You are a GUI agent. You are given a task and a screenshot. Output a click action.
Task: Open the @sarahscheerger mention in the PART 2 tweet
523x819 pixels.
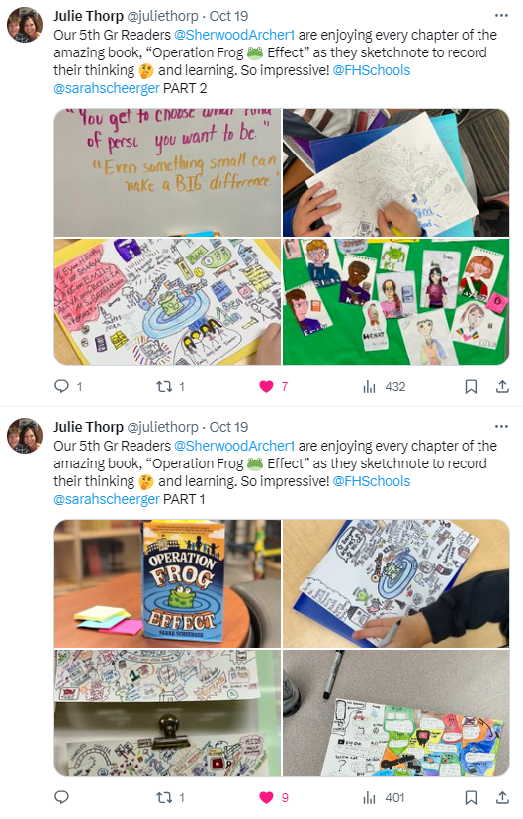pyautogui.click(x=107, y=88)
